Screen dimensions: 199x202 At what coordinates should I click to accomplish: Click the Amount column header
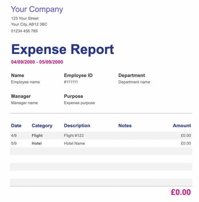point(182,126)
